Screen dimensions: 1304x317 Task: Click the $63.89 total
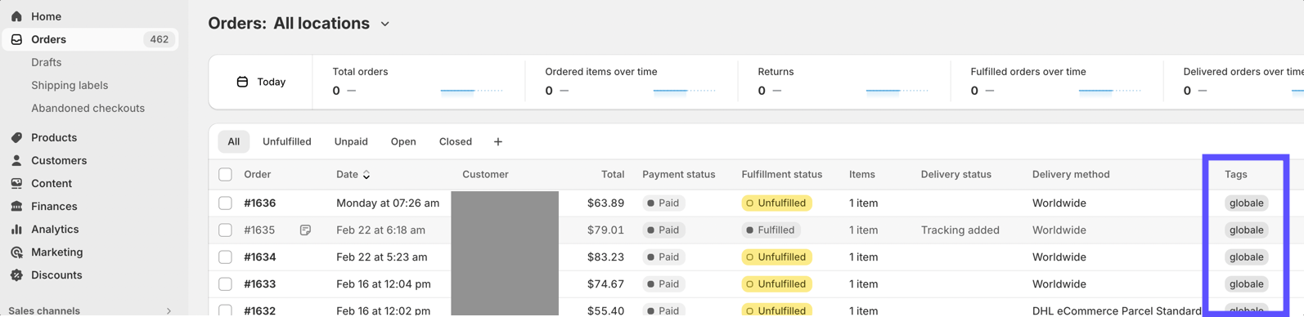pyautogui.click(x=605, y=203)
